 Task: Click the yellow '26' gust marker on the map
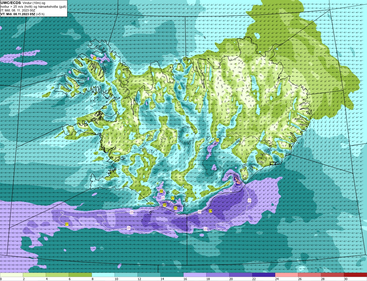pyautogui.click(x=217, y=140)
